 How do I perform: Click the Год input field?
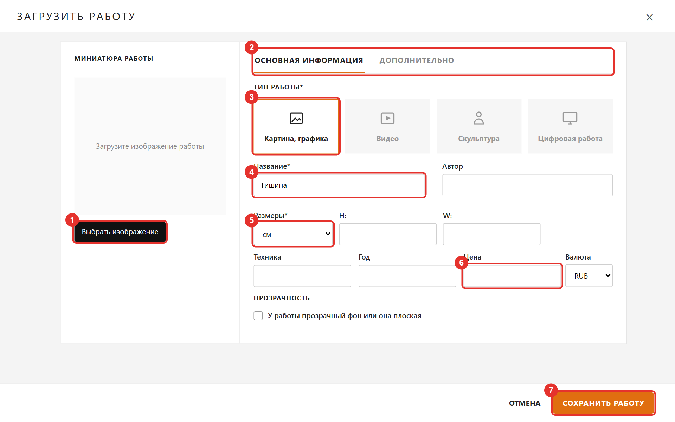[x=407, y=276]
